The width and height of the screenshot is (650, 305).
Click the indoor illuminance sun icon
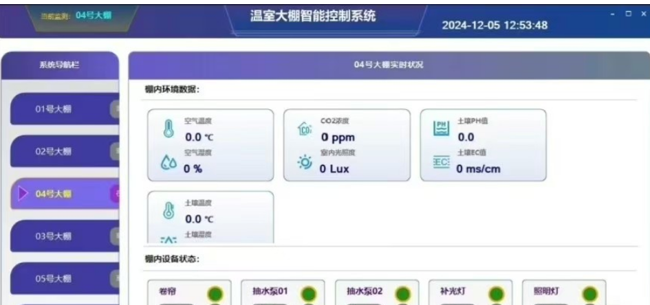pyautogui.click(x=305, y=163)
